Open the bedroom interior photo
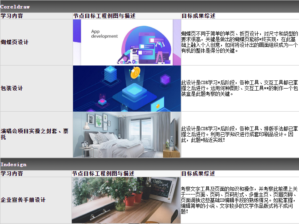 127,135
